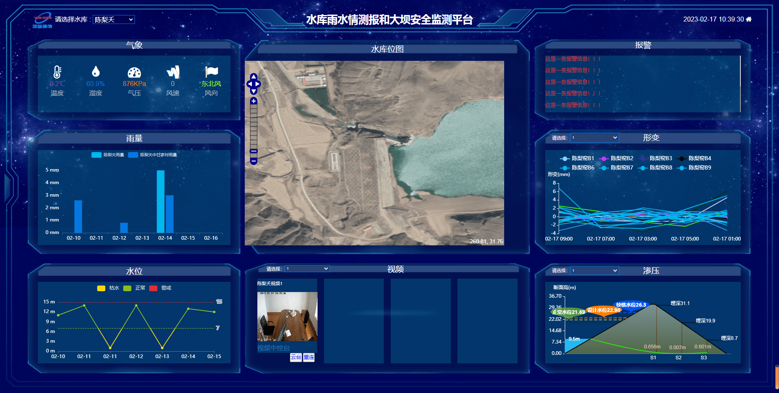Toggle 陈梨窑B7 deformation series
Screen dimensions: 779x393
(616, 168)
